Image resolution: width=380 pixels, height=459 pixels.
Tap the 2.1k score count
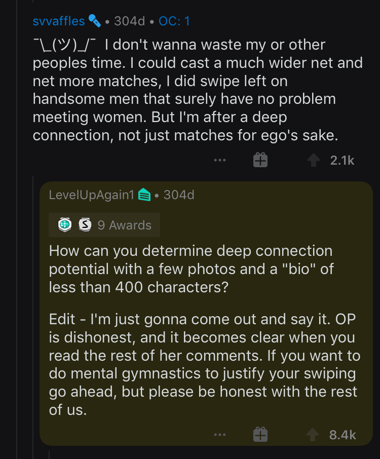(342, 160)
